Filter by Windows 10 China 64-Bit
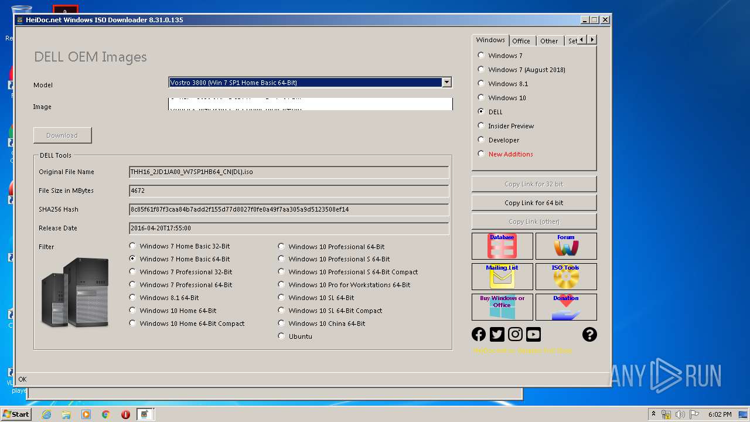Image resolution: width=750 pixels, height=422 pixels. click(322, 323)
